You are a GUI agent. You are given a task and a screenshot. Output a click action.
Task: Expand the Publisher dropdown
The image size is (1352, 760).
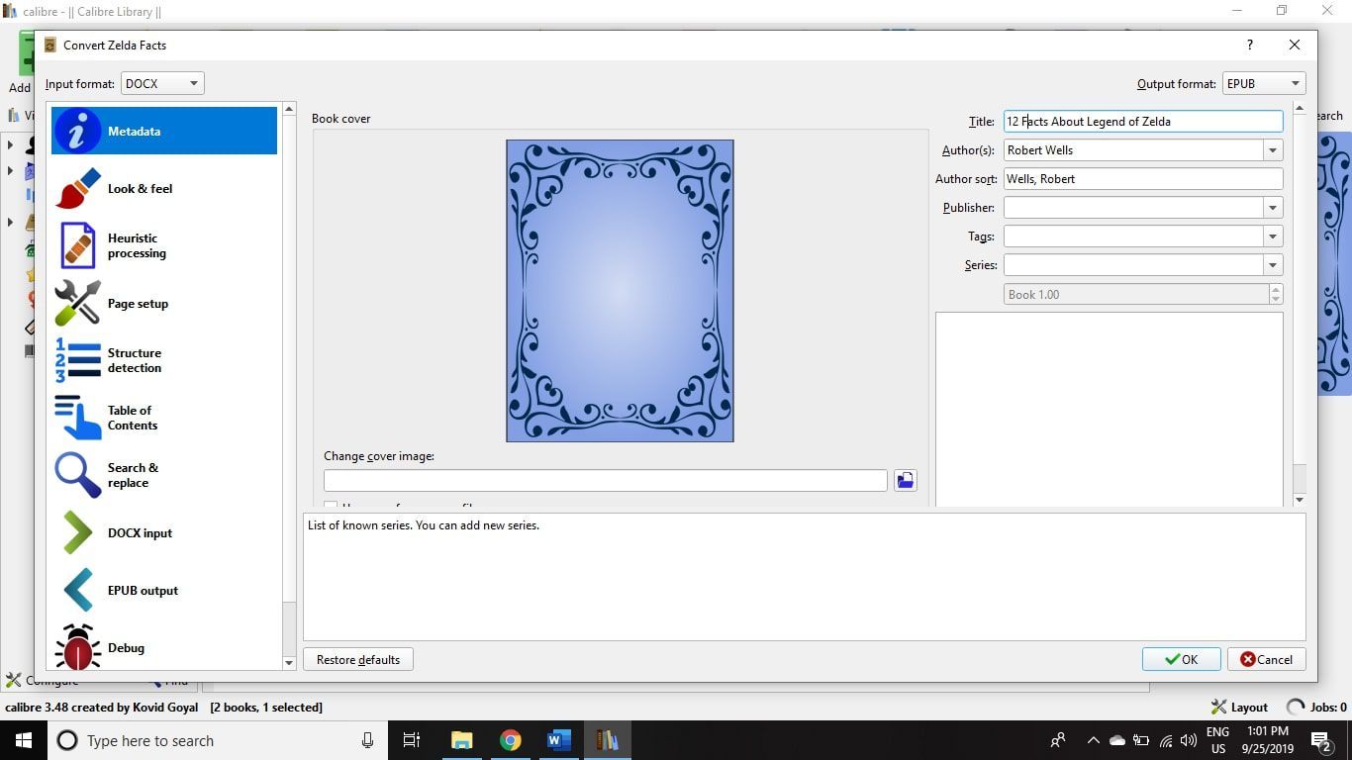click(x=1273, y=208)
